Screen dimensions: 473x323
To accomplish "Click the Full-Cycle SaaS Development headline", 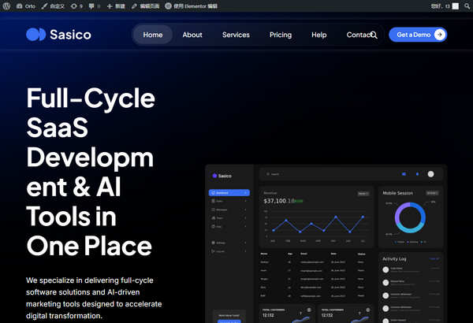I will 91,171.
